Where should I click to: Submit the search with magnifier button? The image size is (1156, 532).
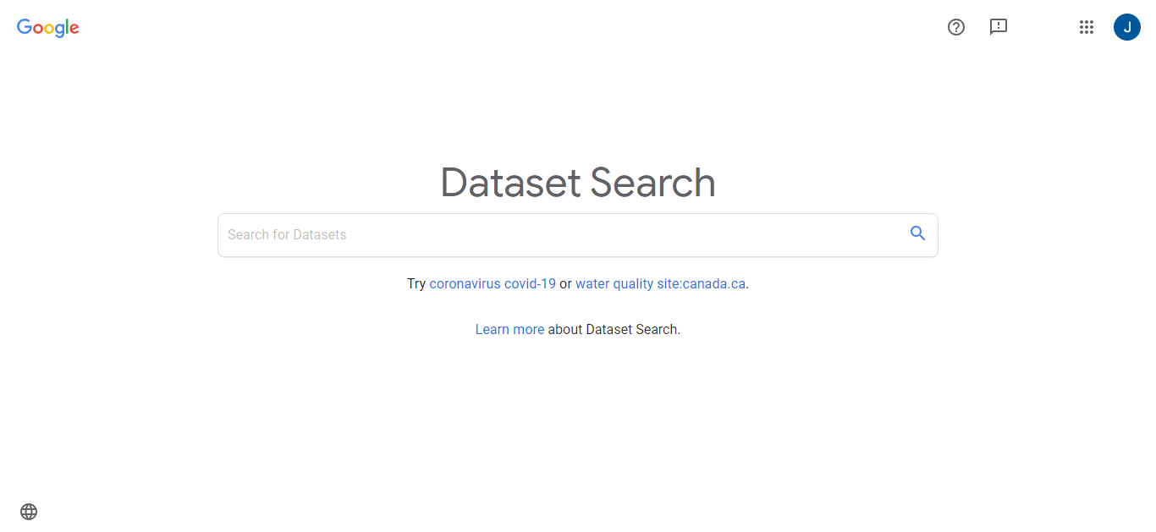pyautogui.click(x=917, y=234)
